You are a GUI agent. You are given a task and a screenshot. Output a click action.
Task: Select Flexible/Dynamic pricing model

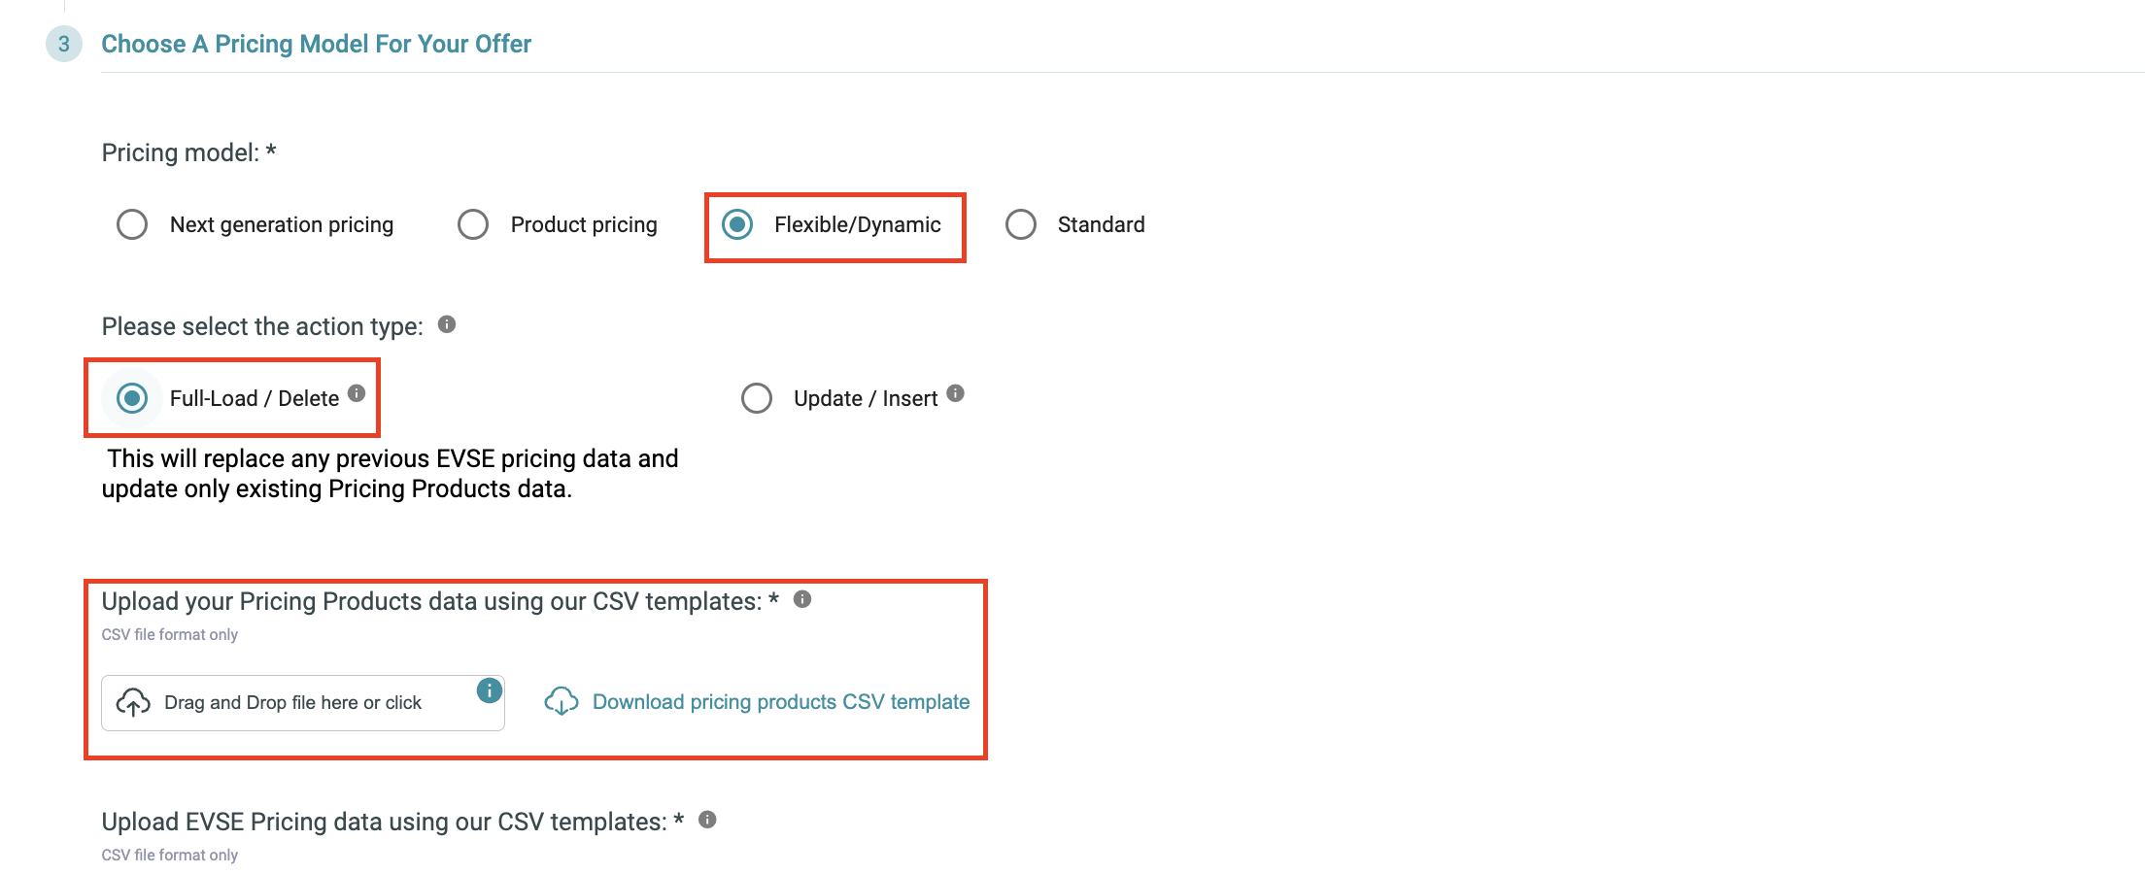(737, 224)
